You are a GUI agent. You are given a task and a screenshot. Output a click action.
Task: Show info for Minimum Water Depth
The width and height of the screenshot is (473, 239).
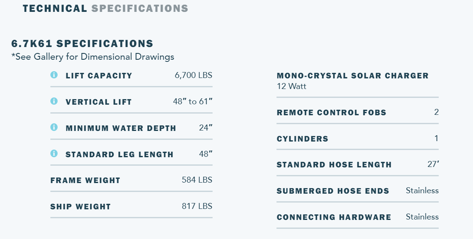click(54, 128)
